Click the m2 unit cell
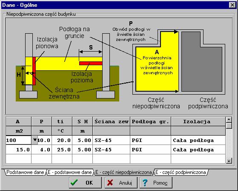 [18, 131]
